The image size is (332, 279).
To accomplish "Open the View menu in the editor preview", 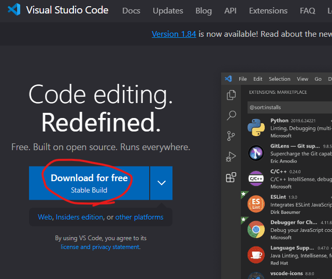I will (x=302, y=79).
